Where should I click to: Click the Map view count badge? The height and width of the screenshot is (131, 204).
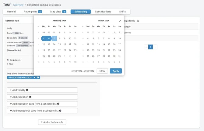pos(64,12)
